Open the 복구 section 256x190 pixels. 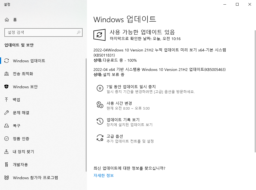point(43,126)
